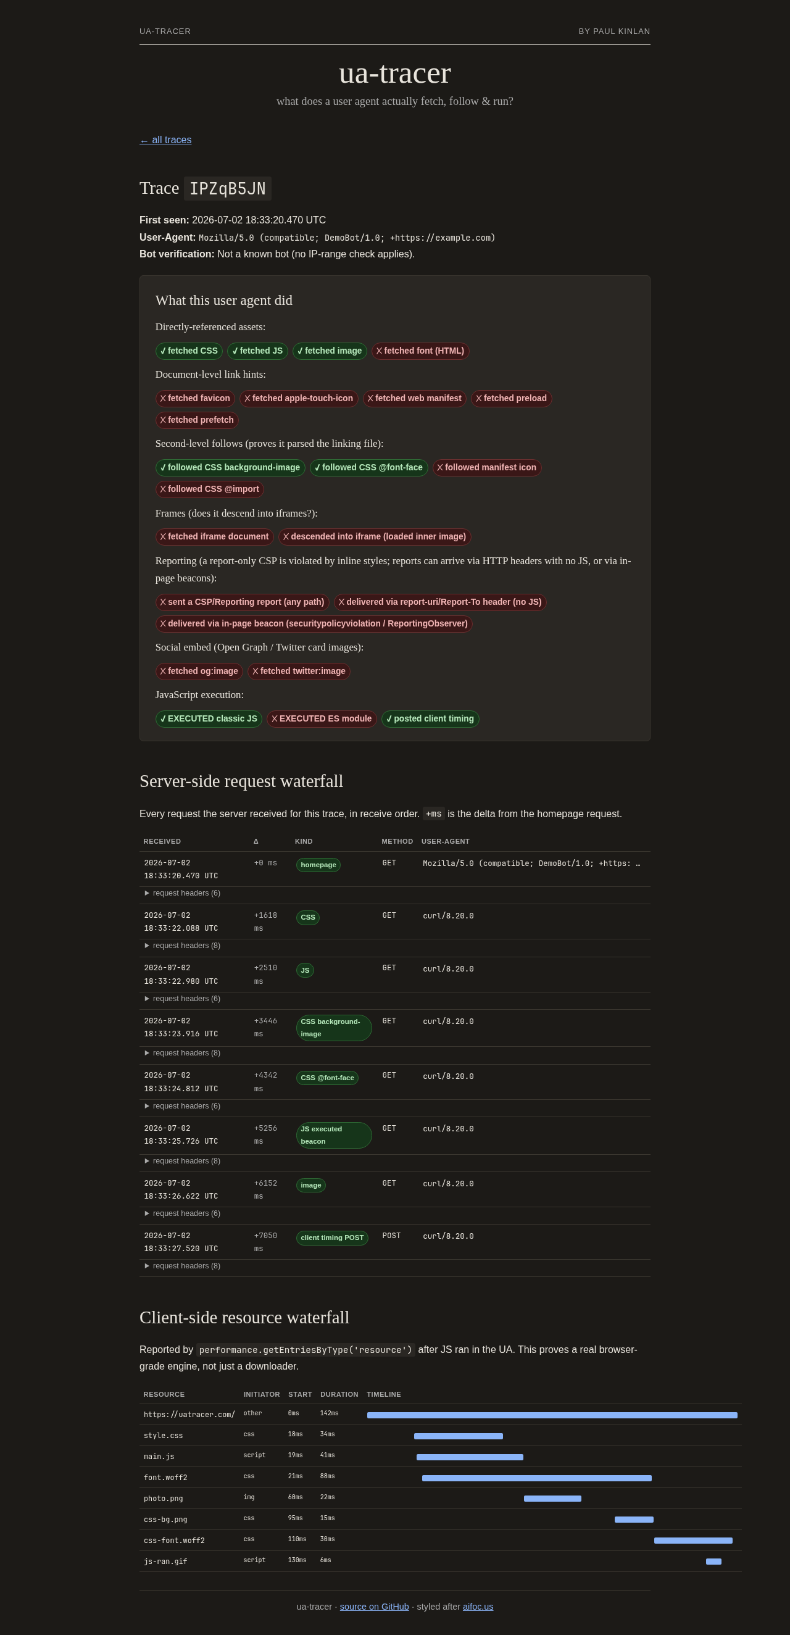The height and width of the screenshot is (1635, 790).
Task: Expand request headers under image row
Action: click(x=182, y=1213)
